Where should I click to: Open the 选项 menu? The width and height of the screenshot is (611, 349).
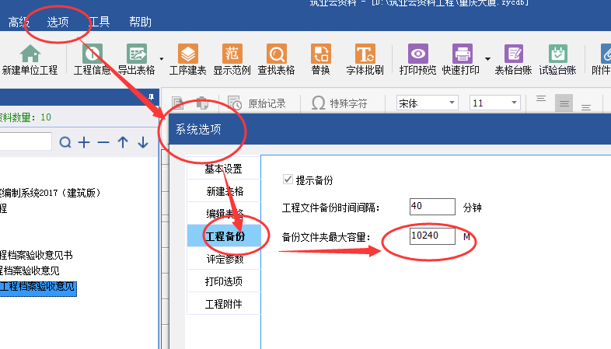pos(58,22)
